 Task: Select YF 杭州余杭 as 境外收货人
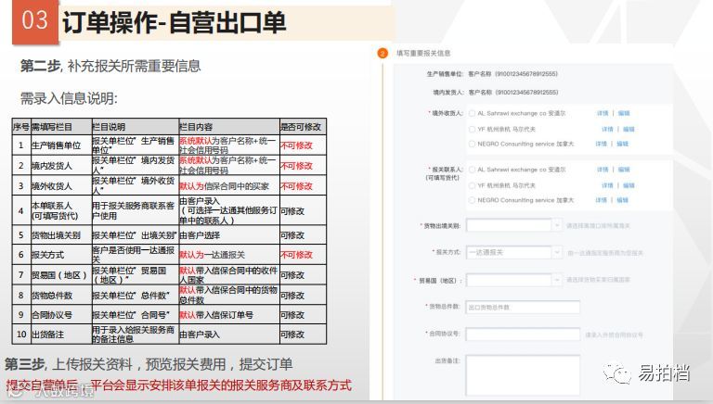[472, 130]
